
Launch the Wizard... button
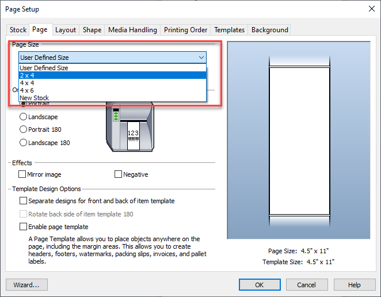click(x=26, y=285)
